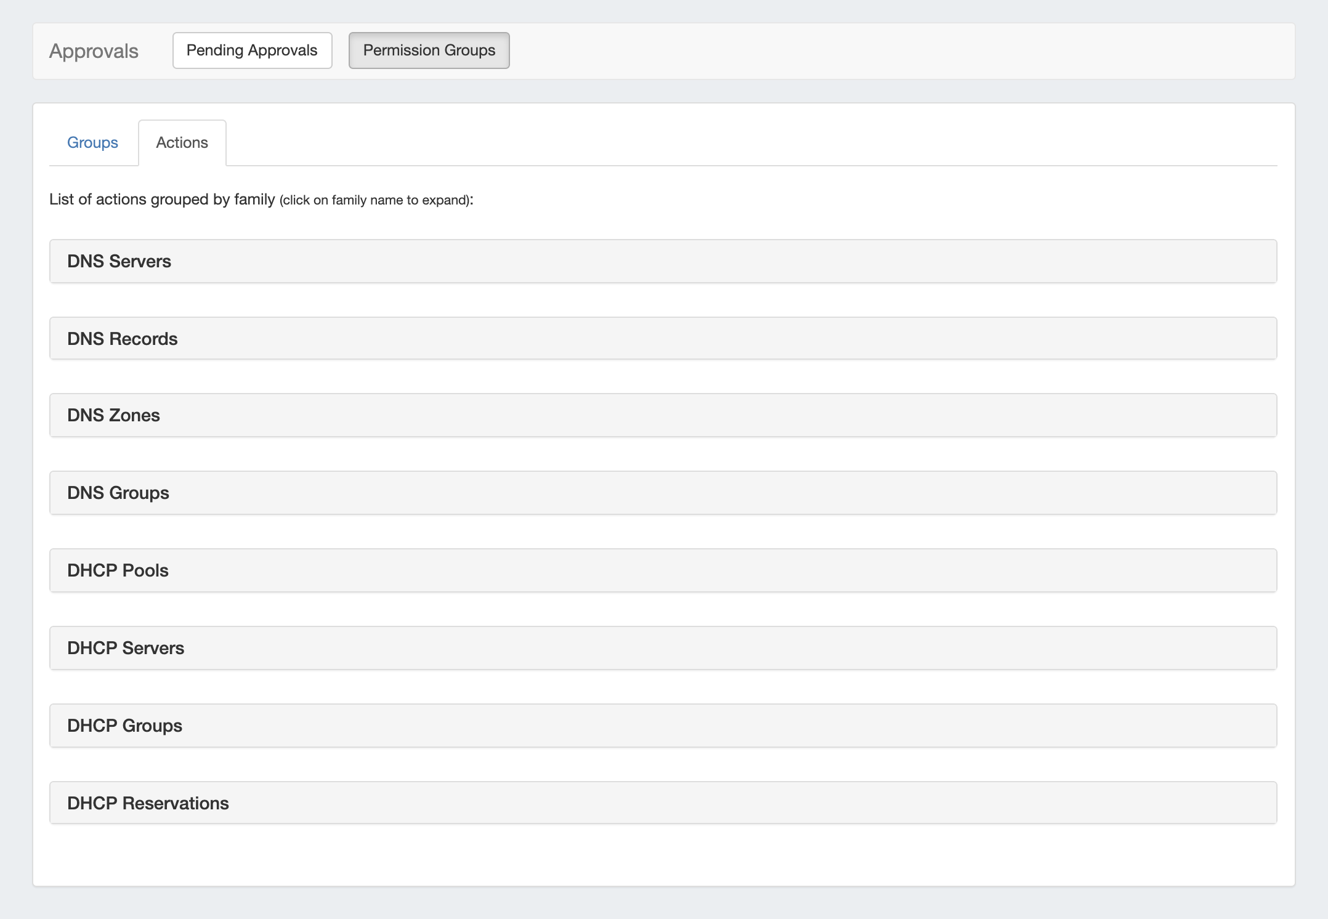Switch to the Groups tab
This screenshot has height=919, width=1328.
point(92,142)
